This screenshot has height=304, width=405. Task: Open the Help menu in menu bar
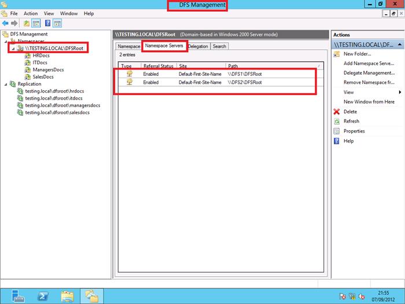(89, 13)
